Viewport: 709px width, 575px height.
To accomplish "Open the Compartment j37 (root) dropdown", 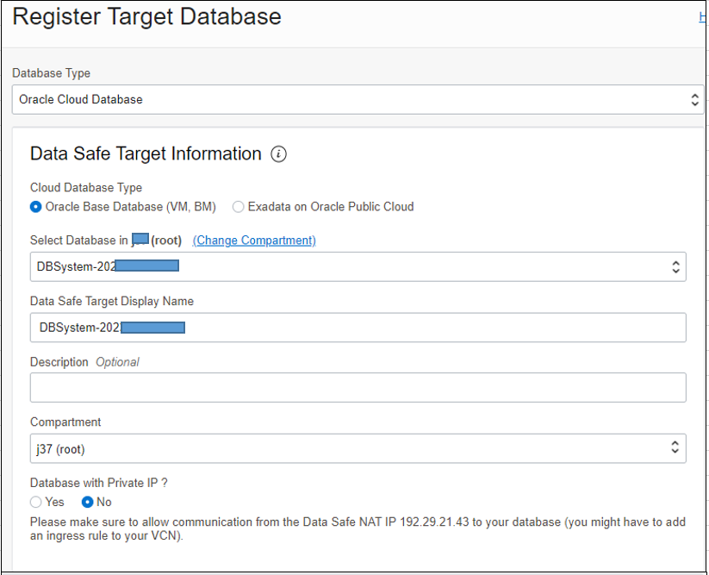I will click(358, 448).
